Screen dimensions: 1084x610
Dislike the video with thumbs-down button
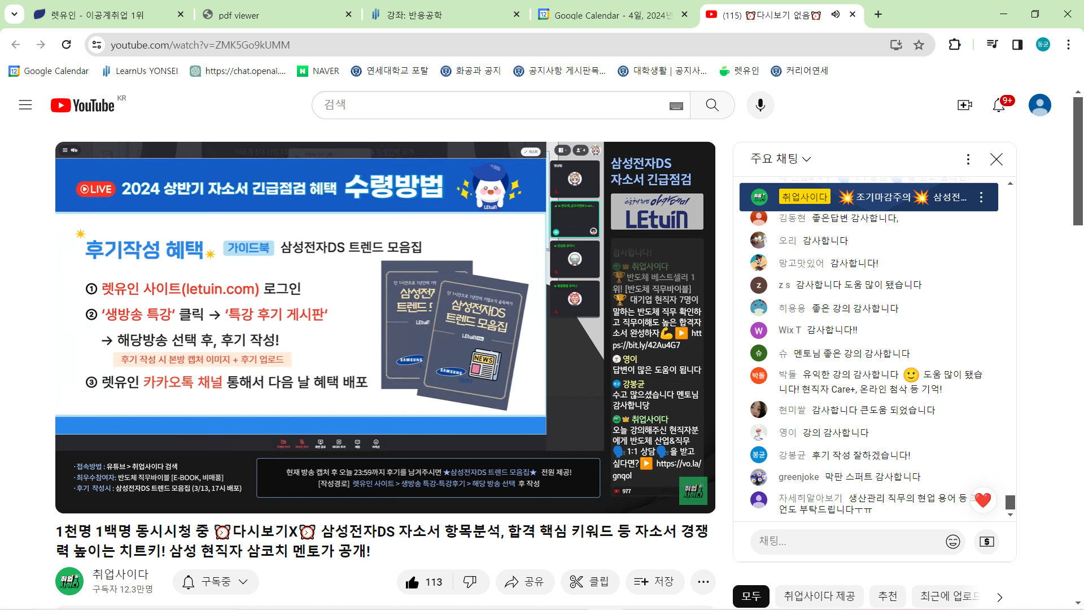[470, 582]
